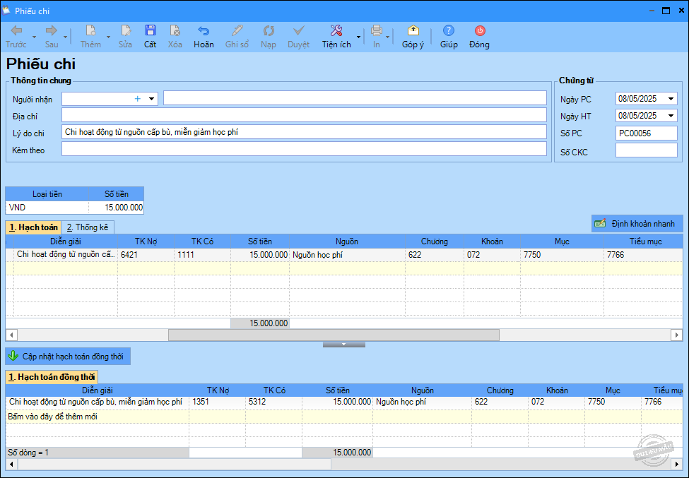Screen dimensions: 689x478
Task: Close the form with the Đóng icon
Action: 479,31
